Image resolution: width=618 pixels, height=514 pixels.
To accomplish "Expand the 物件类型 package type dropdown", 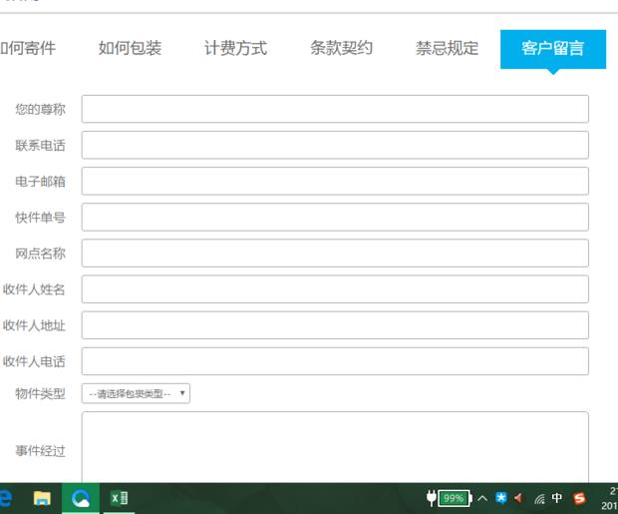I will click(x=136, y=393).
